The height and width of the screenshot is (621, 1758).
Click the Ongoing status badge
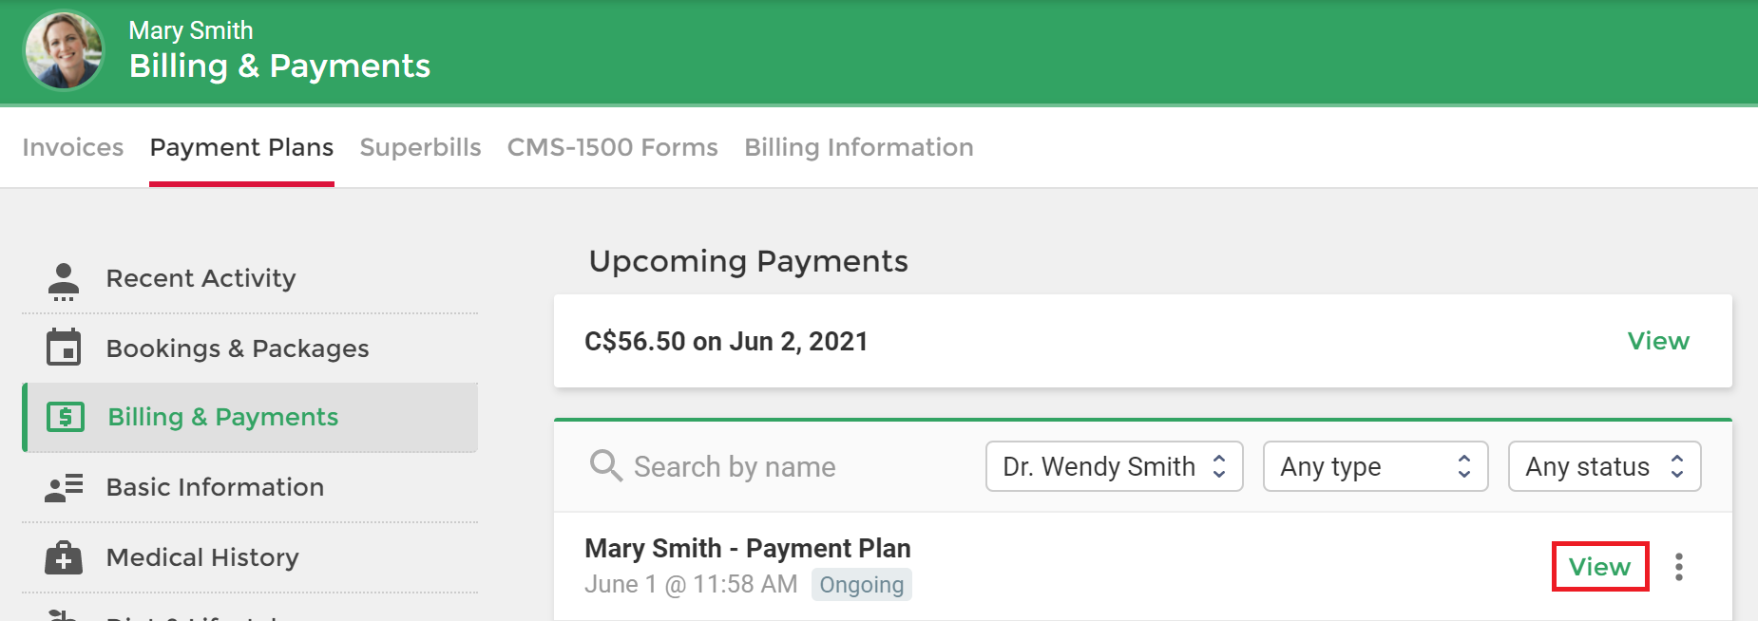click(862, 585)
